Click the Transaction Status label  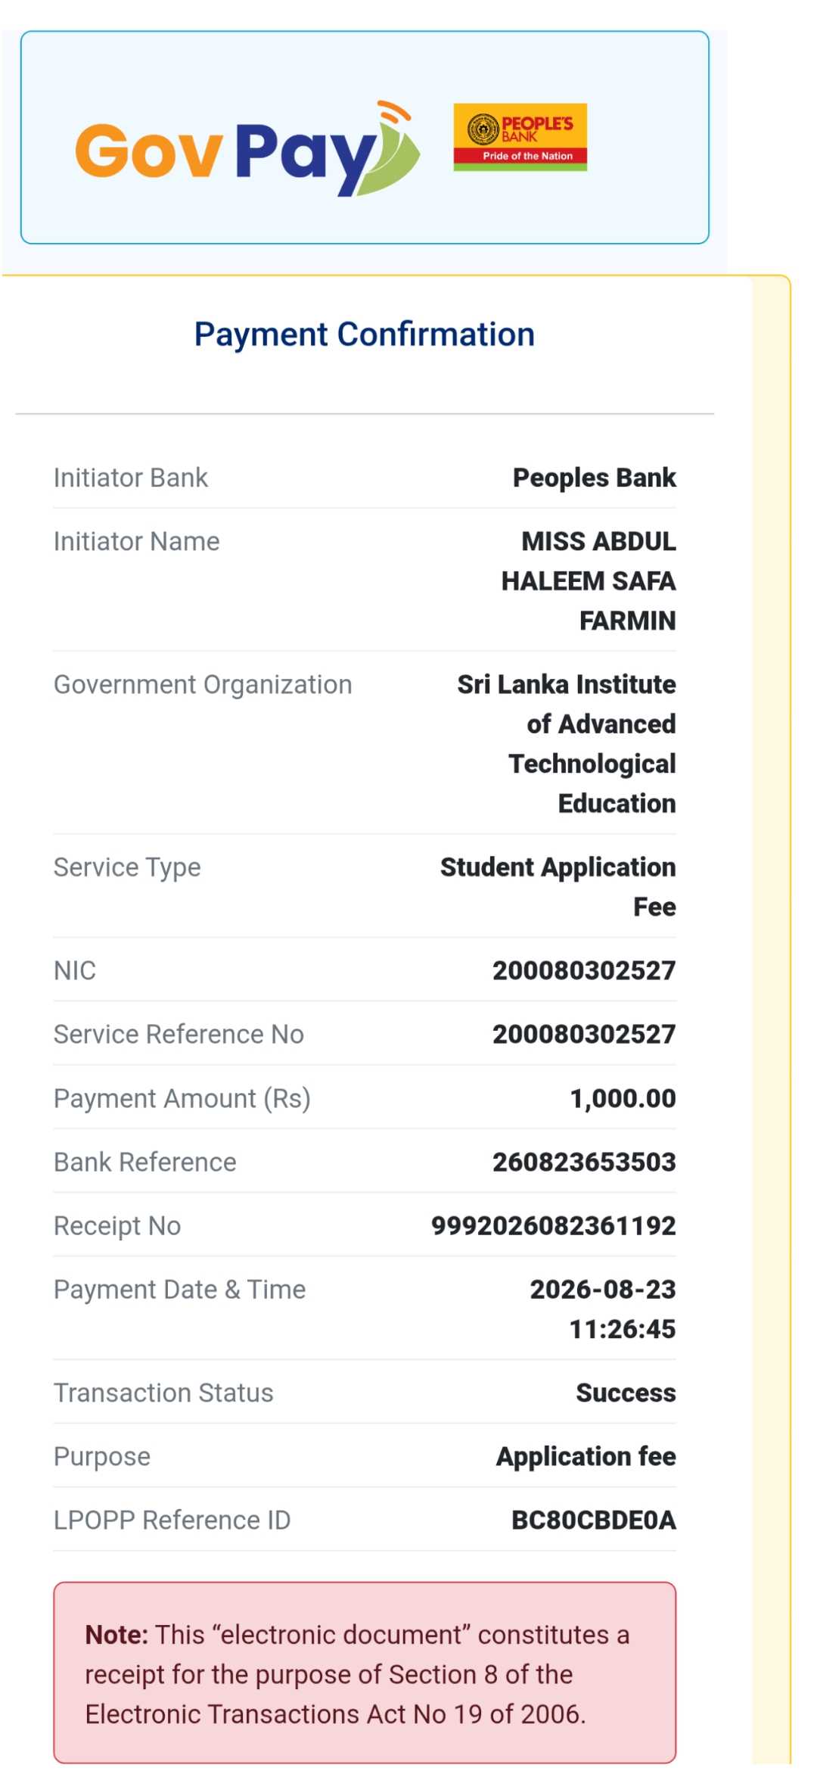(163, 1393)
